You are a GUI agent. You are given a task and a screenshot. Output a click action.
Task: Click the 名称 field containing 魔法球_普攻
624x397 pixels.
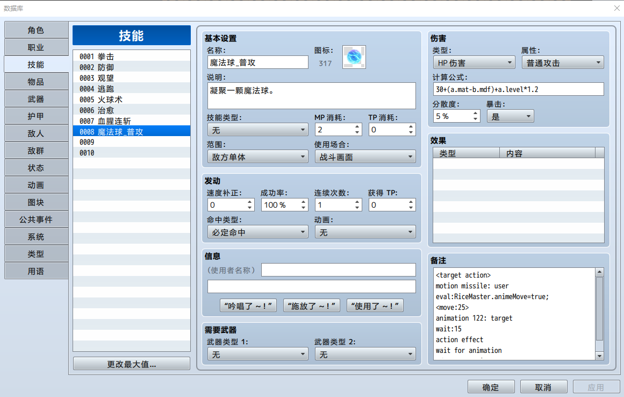click(x=258, y=62)
